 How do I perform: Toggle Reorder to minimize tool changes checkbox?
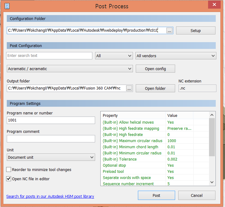[x=9, y=169]
